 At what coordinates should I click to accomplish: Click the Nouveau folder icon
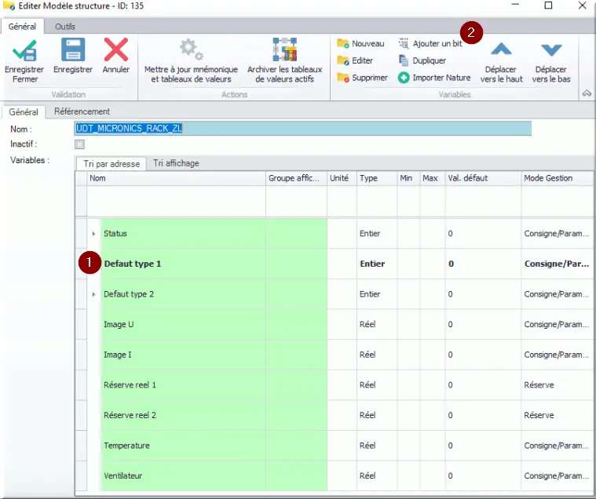coord(343,44)
